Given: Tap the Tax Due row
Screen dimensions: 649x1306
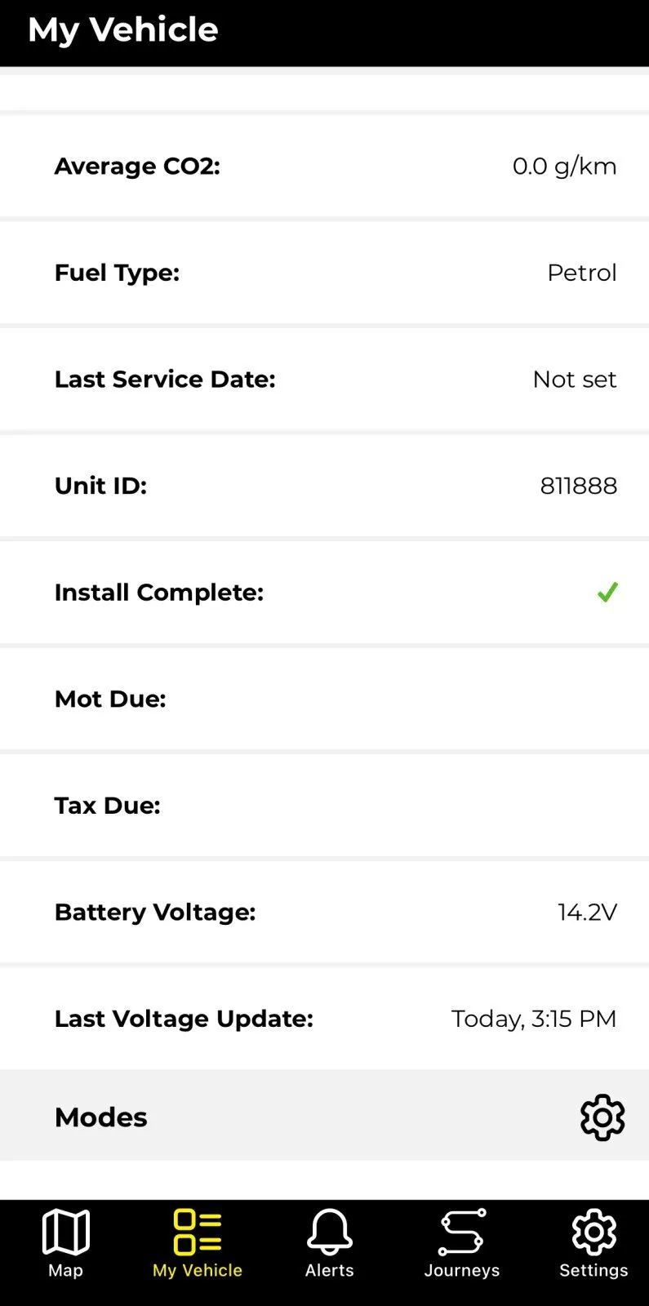Looking at the screenshot, I should click(324, 806).
